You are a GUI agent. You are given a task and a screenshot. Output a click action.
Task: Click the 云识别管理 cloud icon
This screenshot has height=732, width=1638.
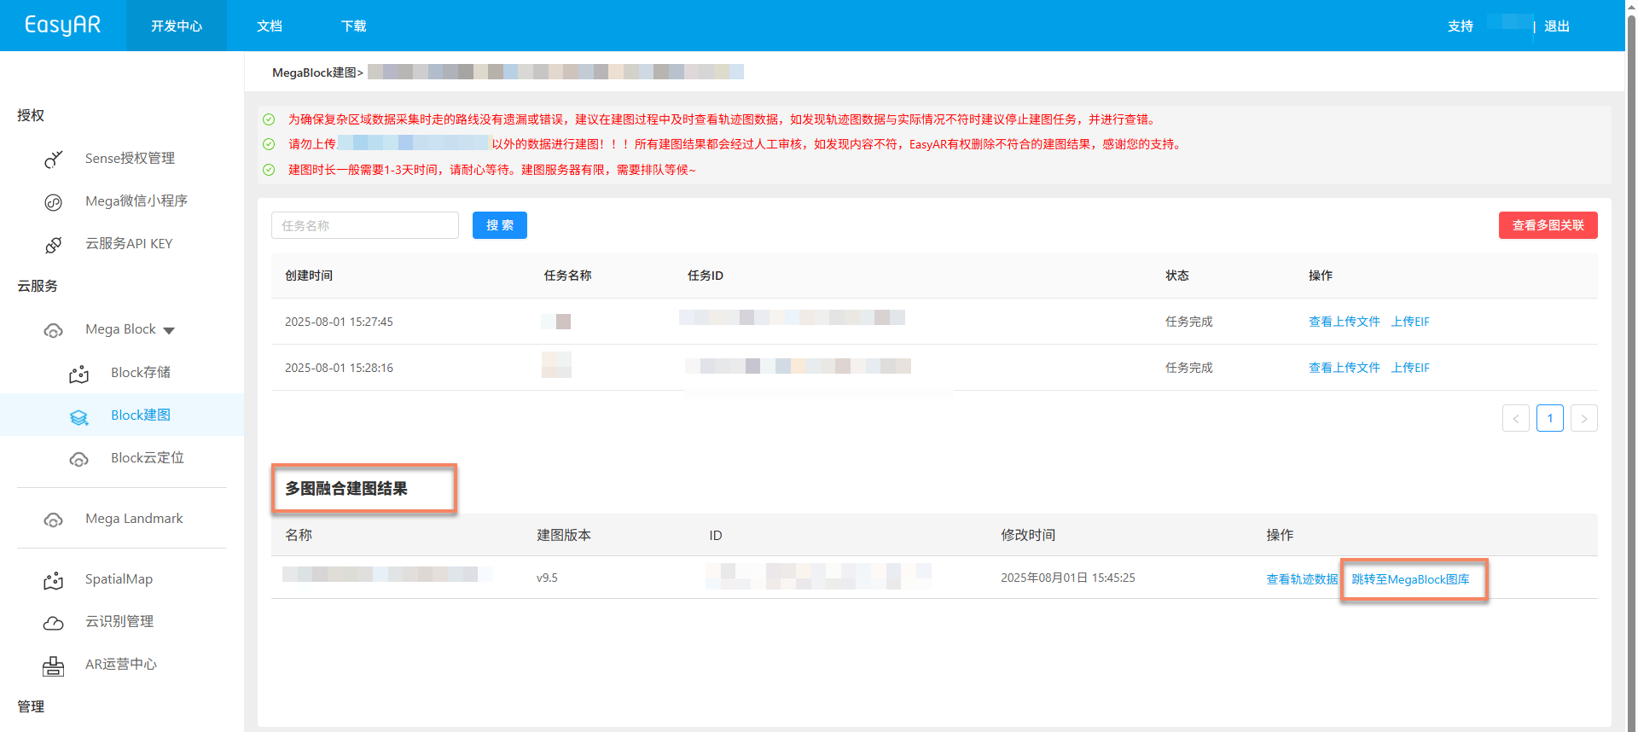(54, 623)
